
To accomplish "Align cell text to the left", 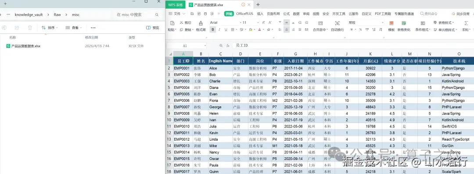I will tap(280, 29).
